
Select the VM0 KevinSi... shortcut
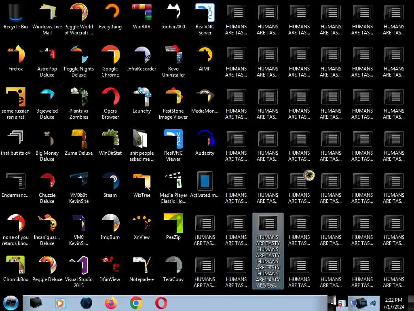pos(79,229)
